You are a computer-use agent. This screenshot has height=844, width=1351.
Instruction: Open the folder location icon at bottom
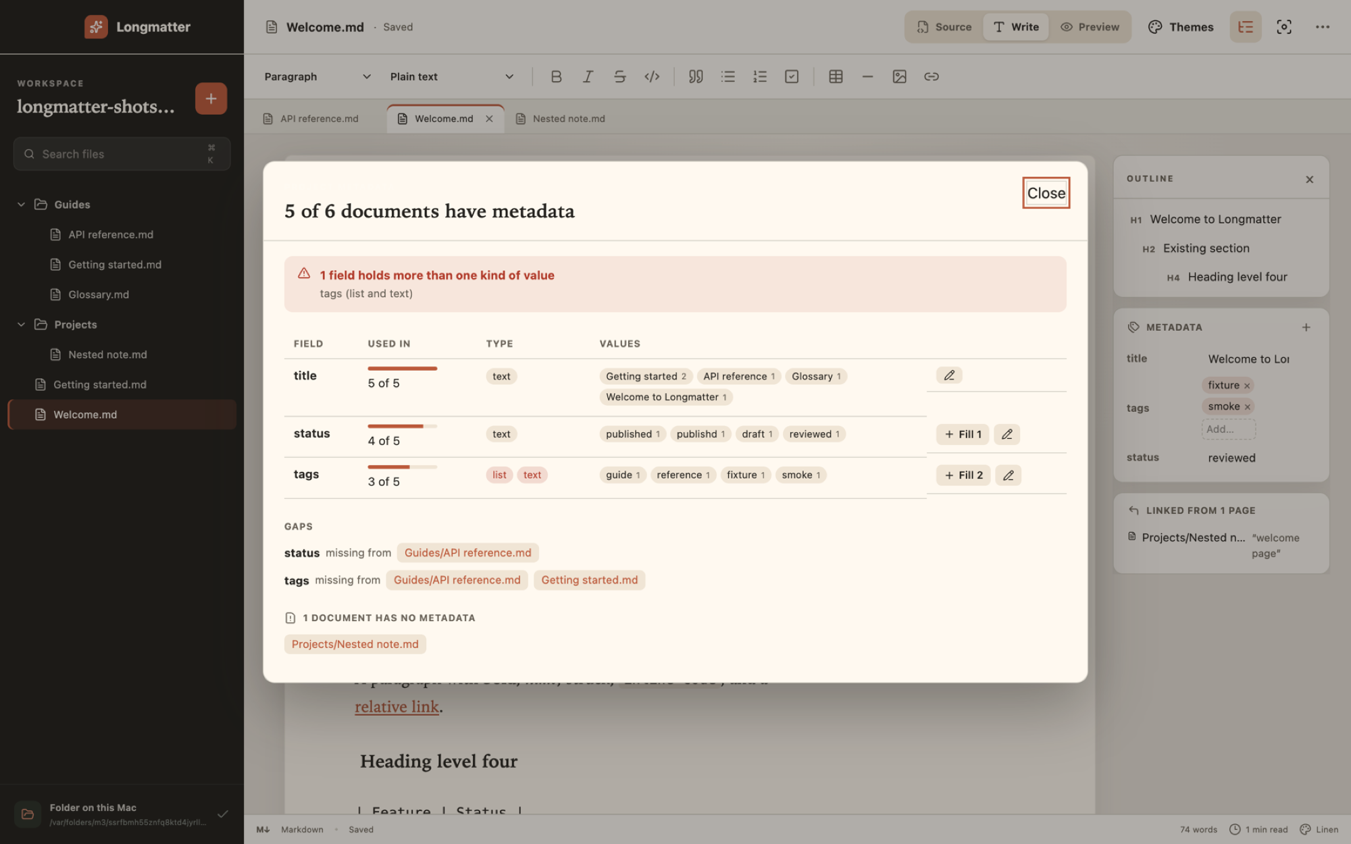click(x=28, y=814)
